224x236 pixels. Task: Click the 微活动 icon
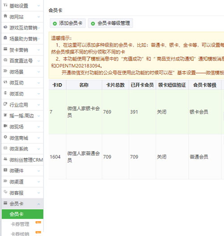click(x=5, y=93)
